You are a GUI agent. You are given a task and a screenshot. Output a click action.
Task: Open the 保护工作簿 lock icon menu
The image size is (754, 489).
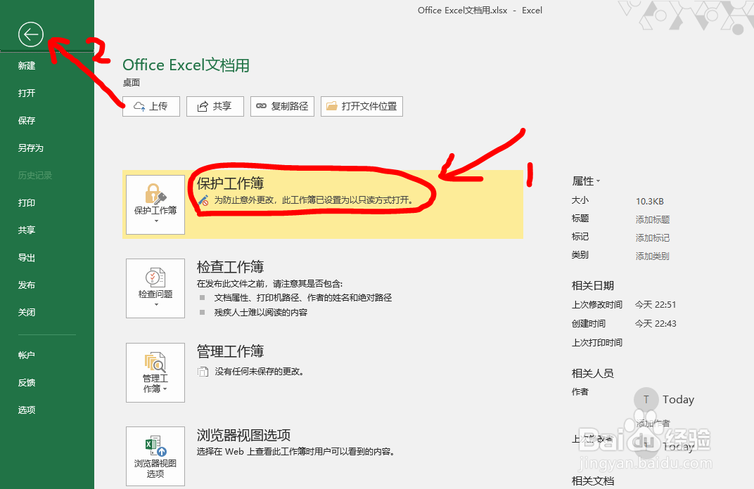click(155, 193)
